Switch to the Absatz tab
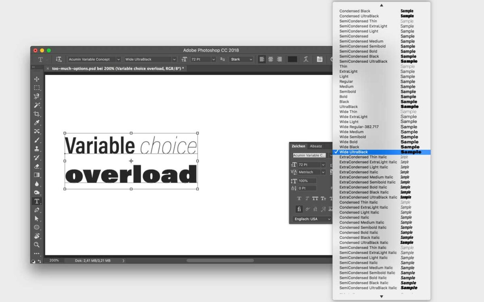 (x=316, y=146)
